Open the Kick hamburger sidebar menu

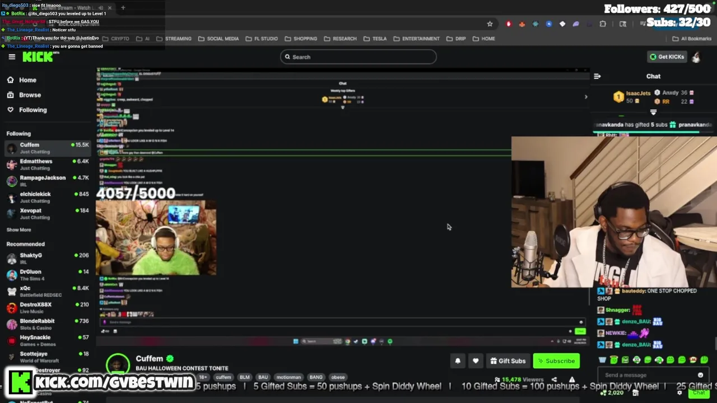point(12,57)
